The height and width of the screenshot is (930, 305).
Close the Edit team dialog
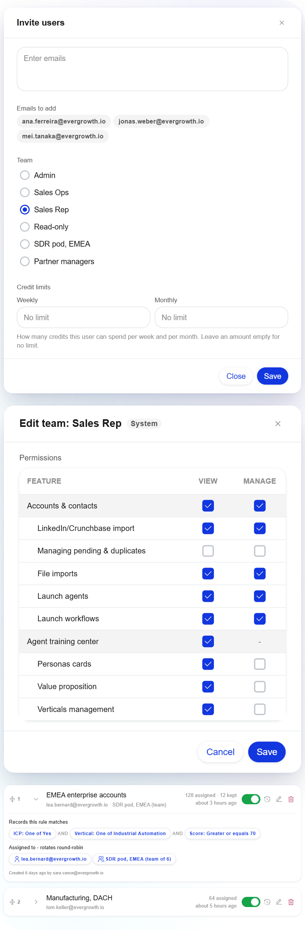coord(278,423)
